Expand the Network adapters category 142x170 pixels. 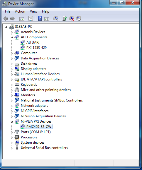click(12, 106)
